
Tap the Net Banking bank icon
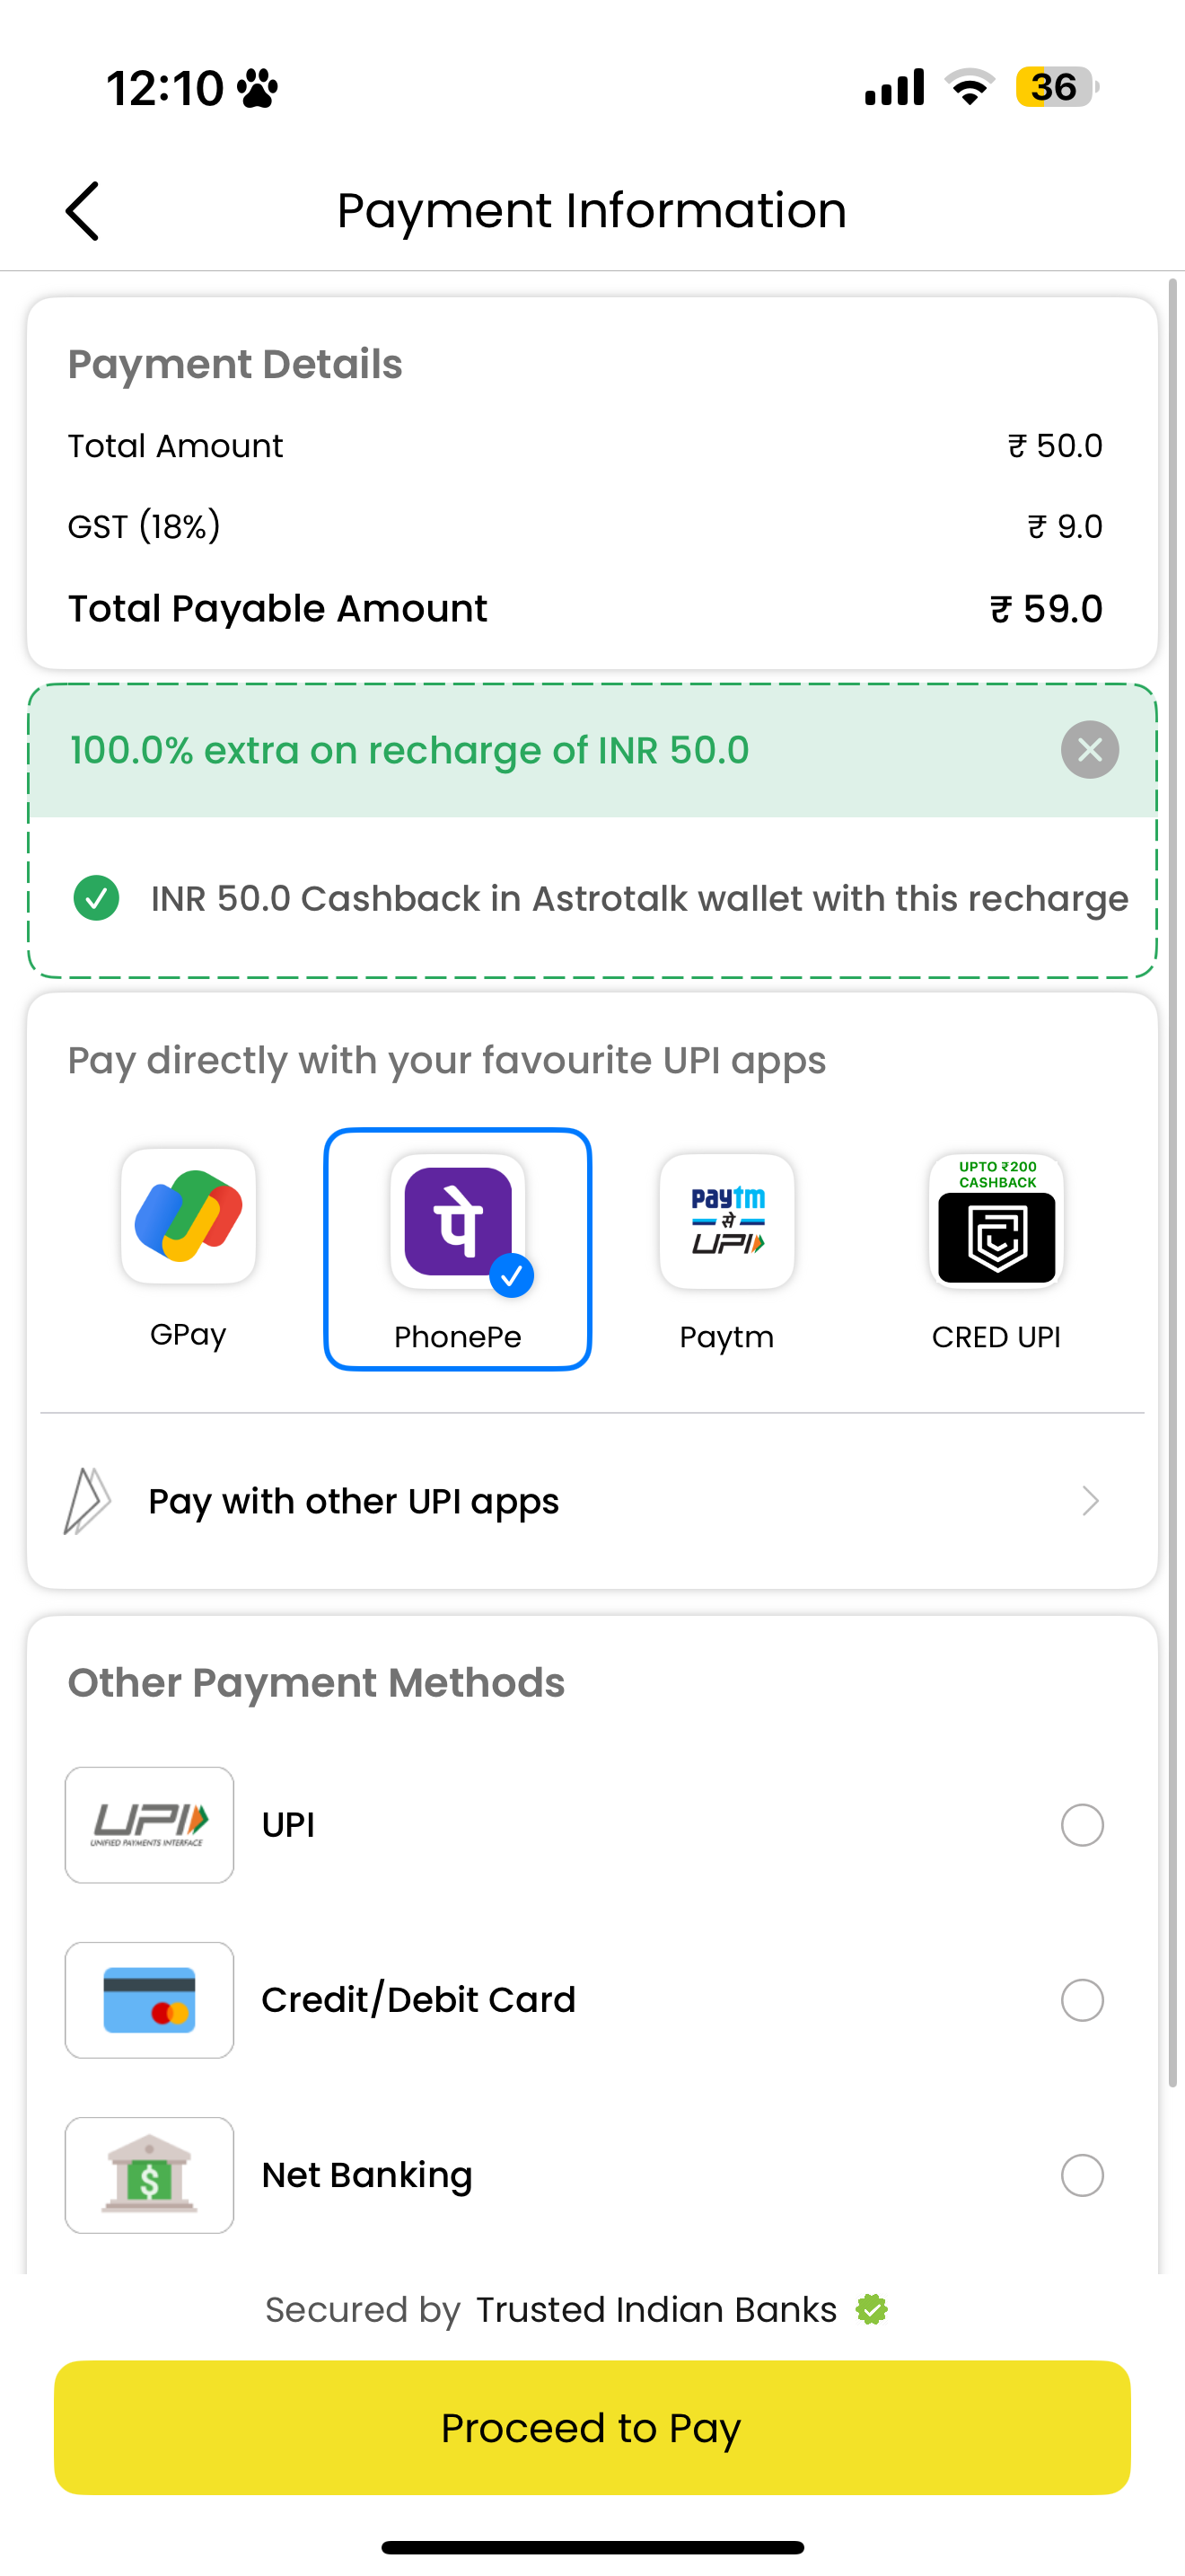[150, 2175]
